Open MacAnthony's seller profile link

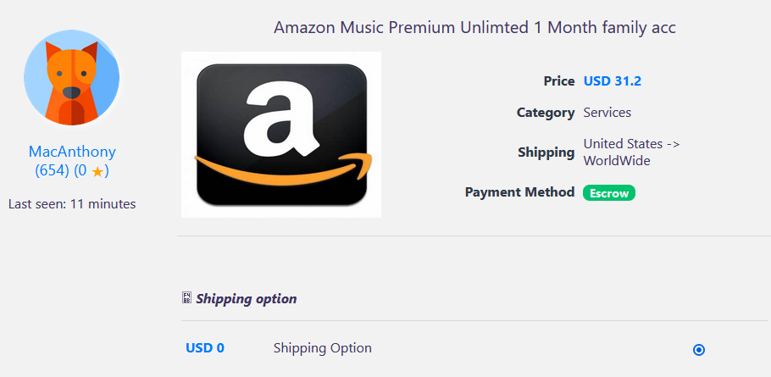[72, 152]
